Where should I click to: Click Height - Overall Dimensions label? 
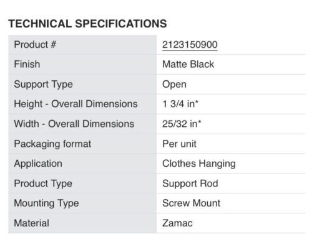point(76,104)
